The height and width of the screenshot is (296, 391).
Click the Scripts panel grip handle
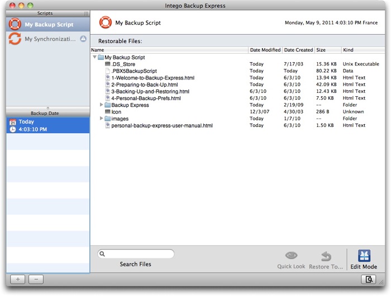point(86,13)
